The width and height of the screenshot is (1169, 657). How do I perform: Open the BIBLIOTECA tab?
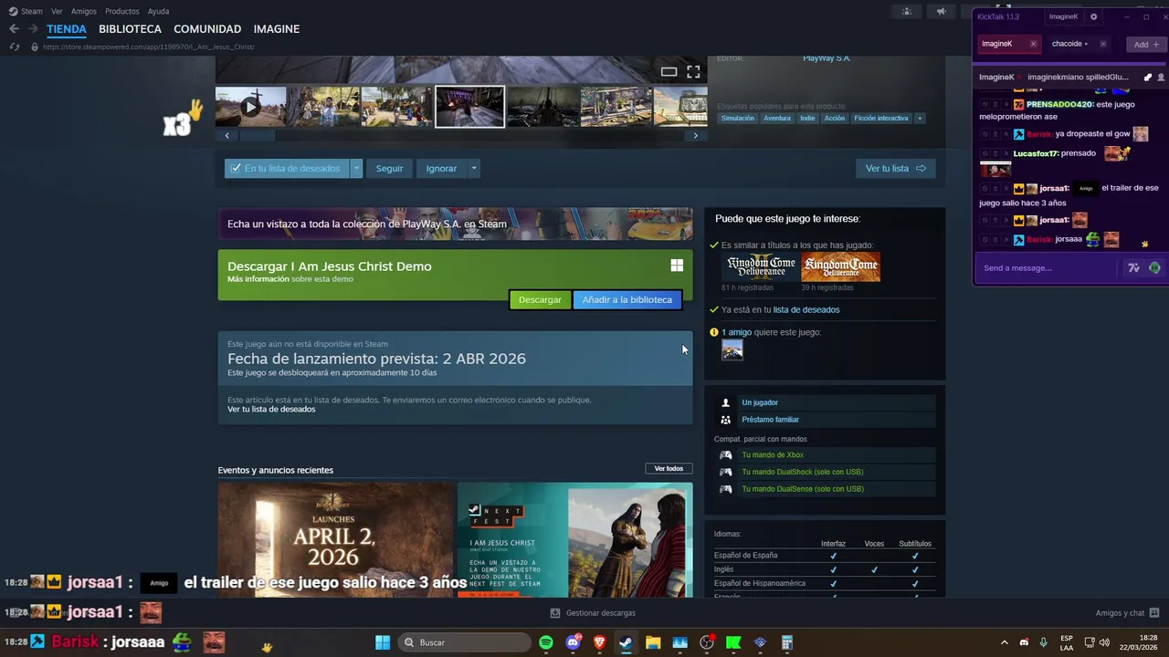pos(130,29)
